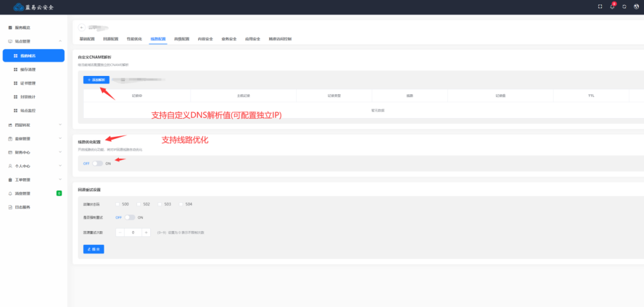
Task: Open 站点监控 via its grid icon
Action: [16, 110]
